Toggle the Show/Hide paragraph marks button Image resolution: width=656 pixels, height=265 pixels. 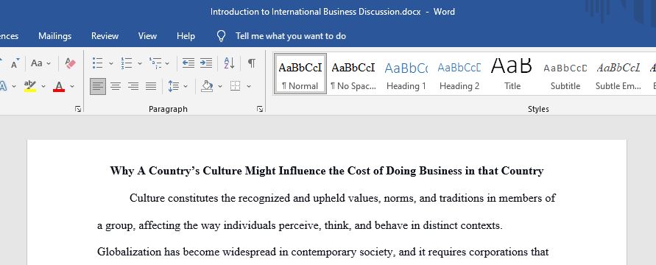pos(252,63)
